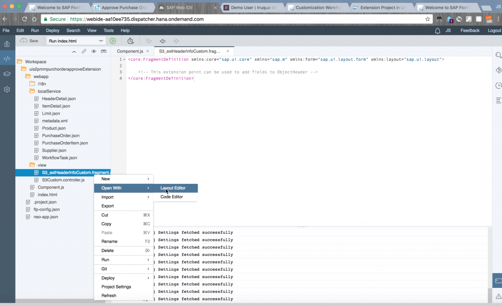Expand the New submenu in context menu
The image size is (502, 306).
tap(124, 179)
